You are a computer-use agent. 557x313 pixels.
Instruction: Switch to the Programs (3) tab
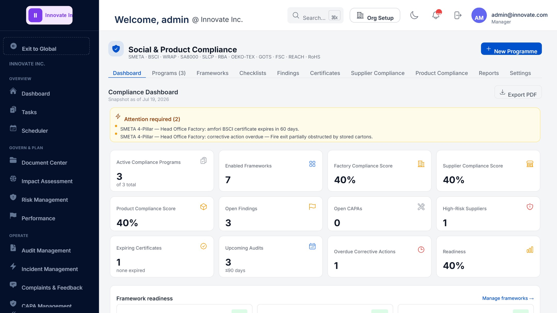[169, 73]
